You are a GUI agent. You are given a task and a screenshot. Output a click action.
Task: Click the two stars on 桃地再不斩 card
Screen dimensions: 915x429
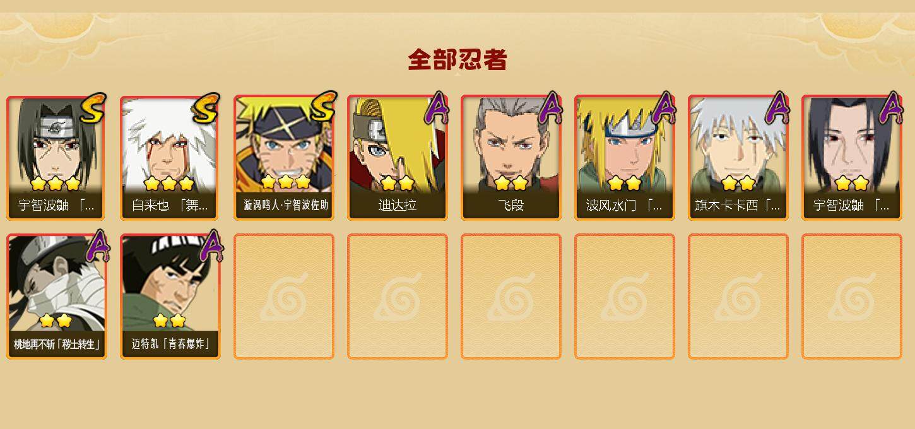point(56,320)
